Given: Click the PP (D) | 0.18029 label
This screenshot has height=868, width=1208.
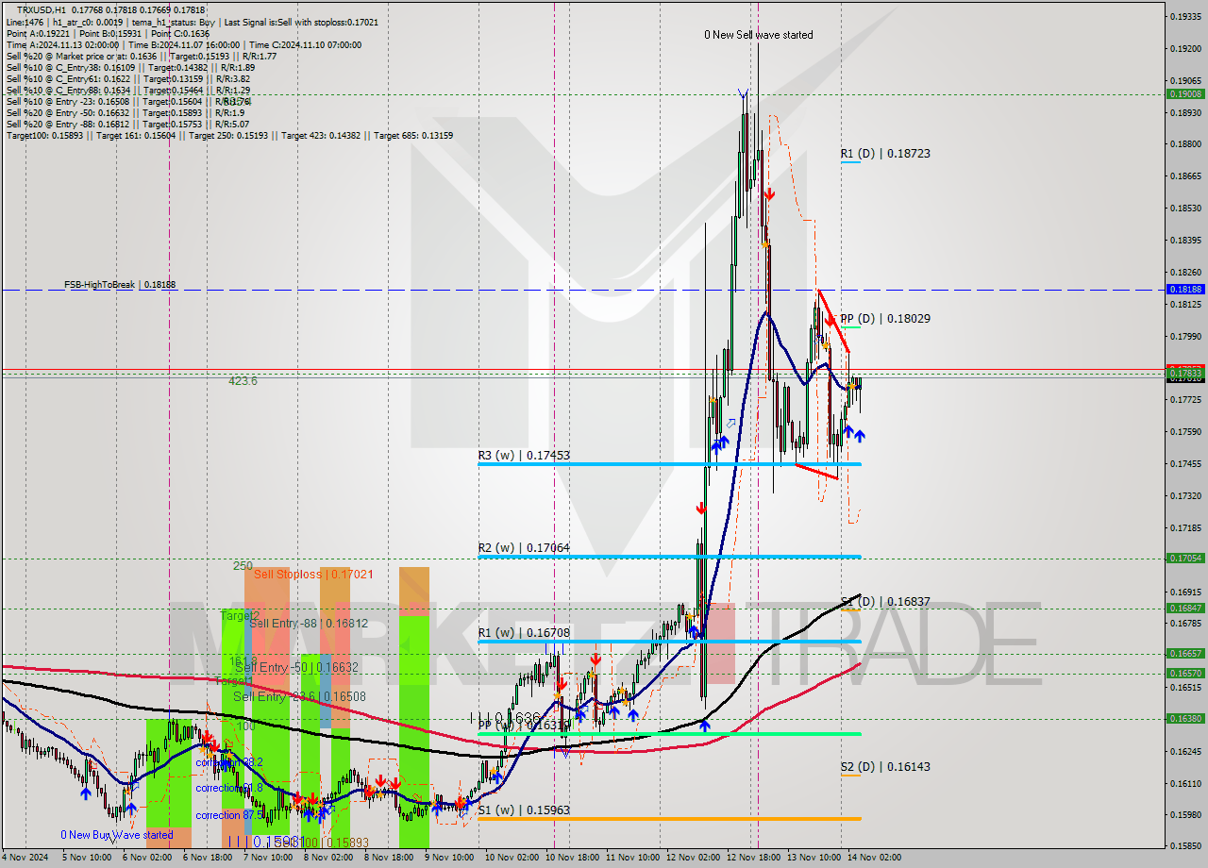Looking at the screenshot, I should [885, 319].
